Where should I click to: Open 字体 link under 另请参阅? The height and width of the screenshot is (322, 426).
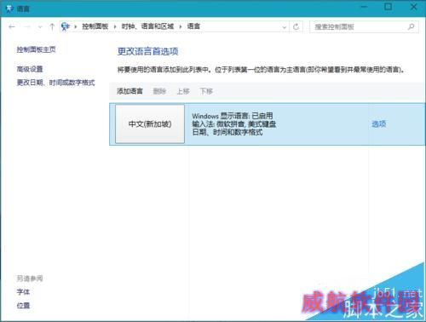tap(23, 292)
